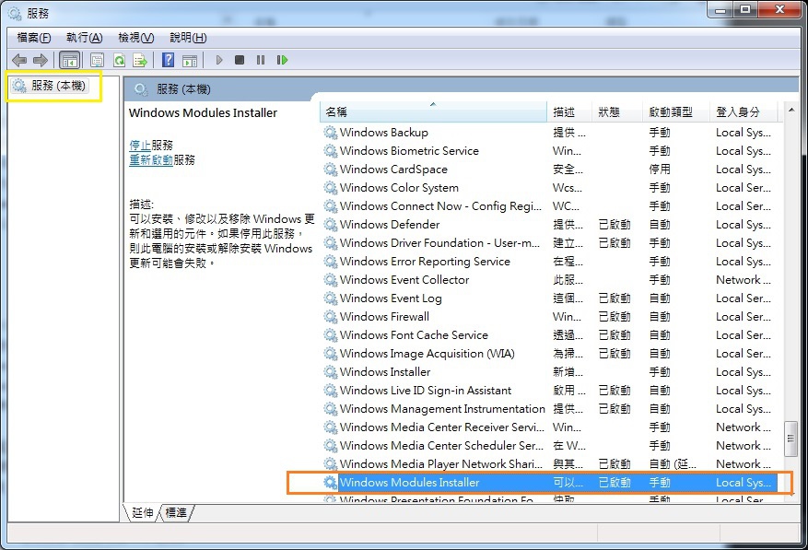808x550 pixels.
Task: Select the Windows Connect Now - Config Regi... row text
Action: click(x=440, y=206)
